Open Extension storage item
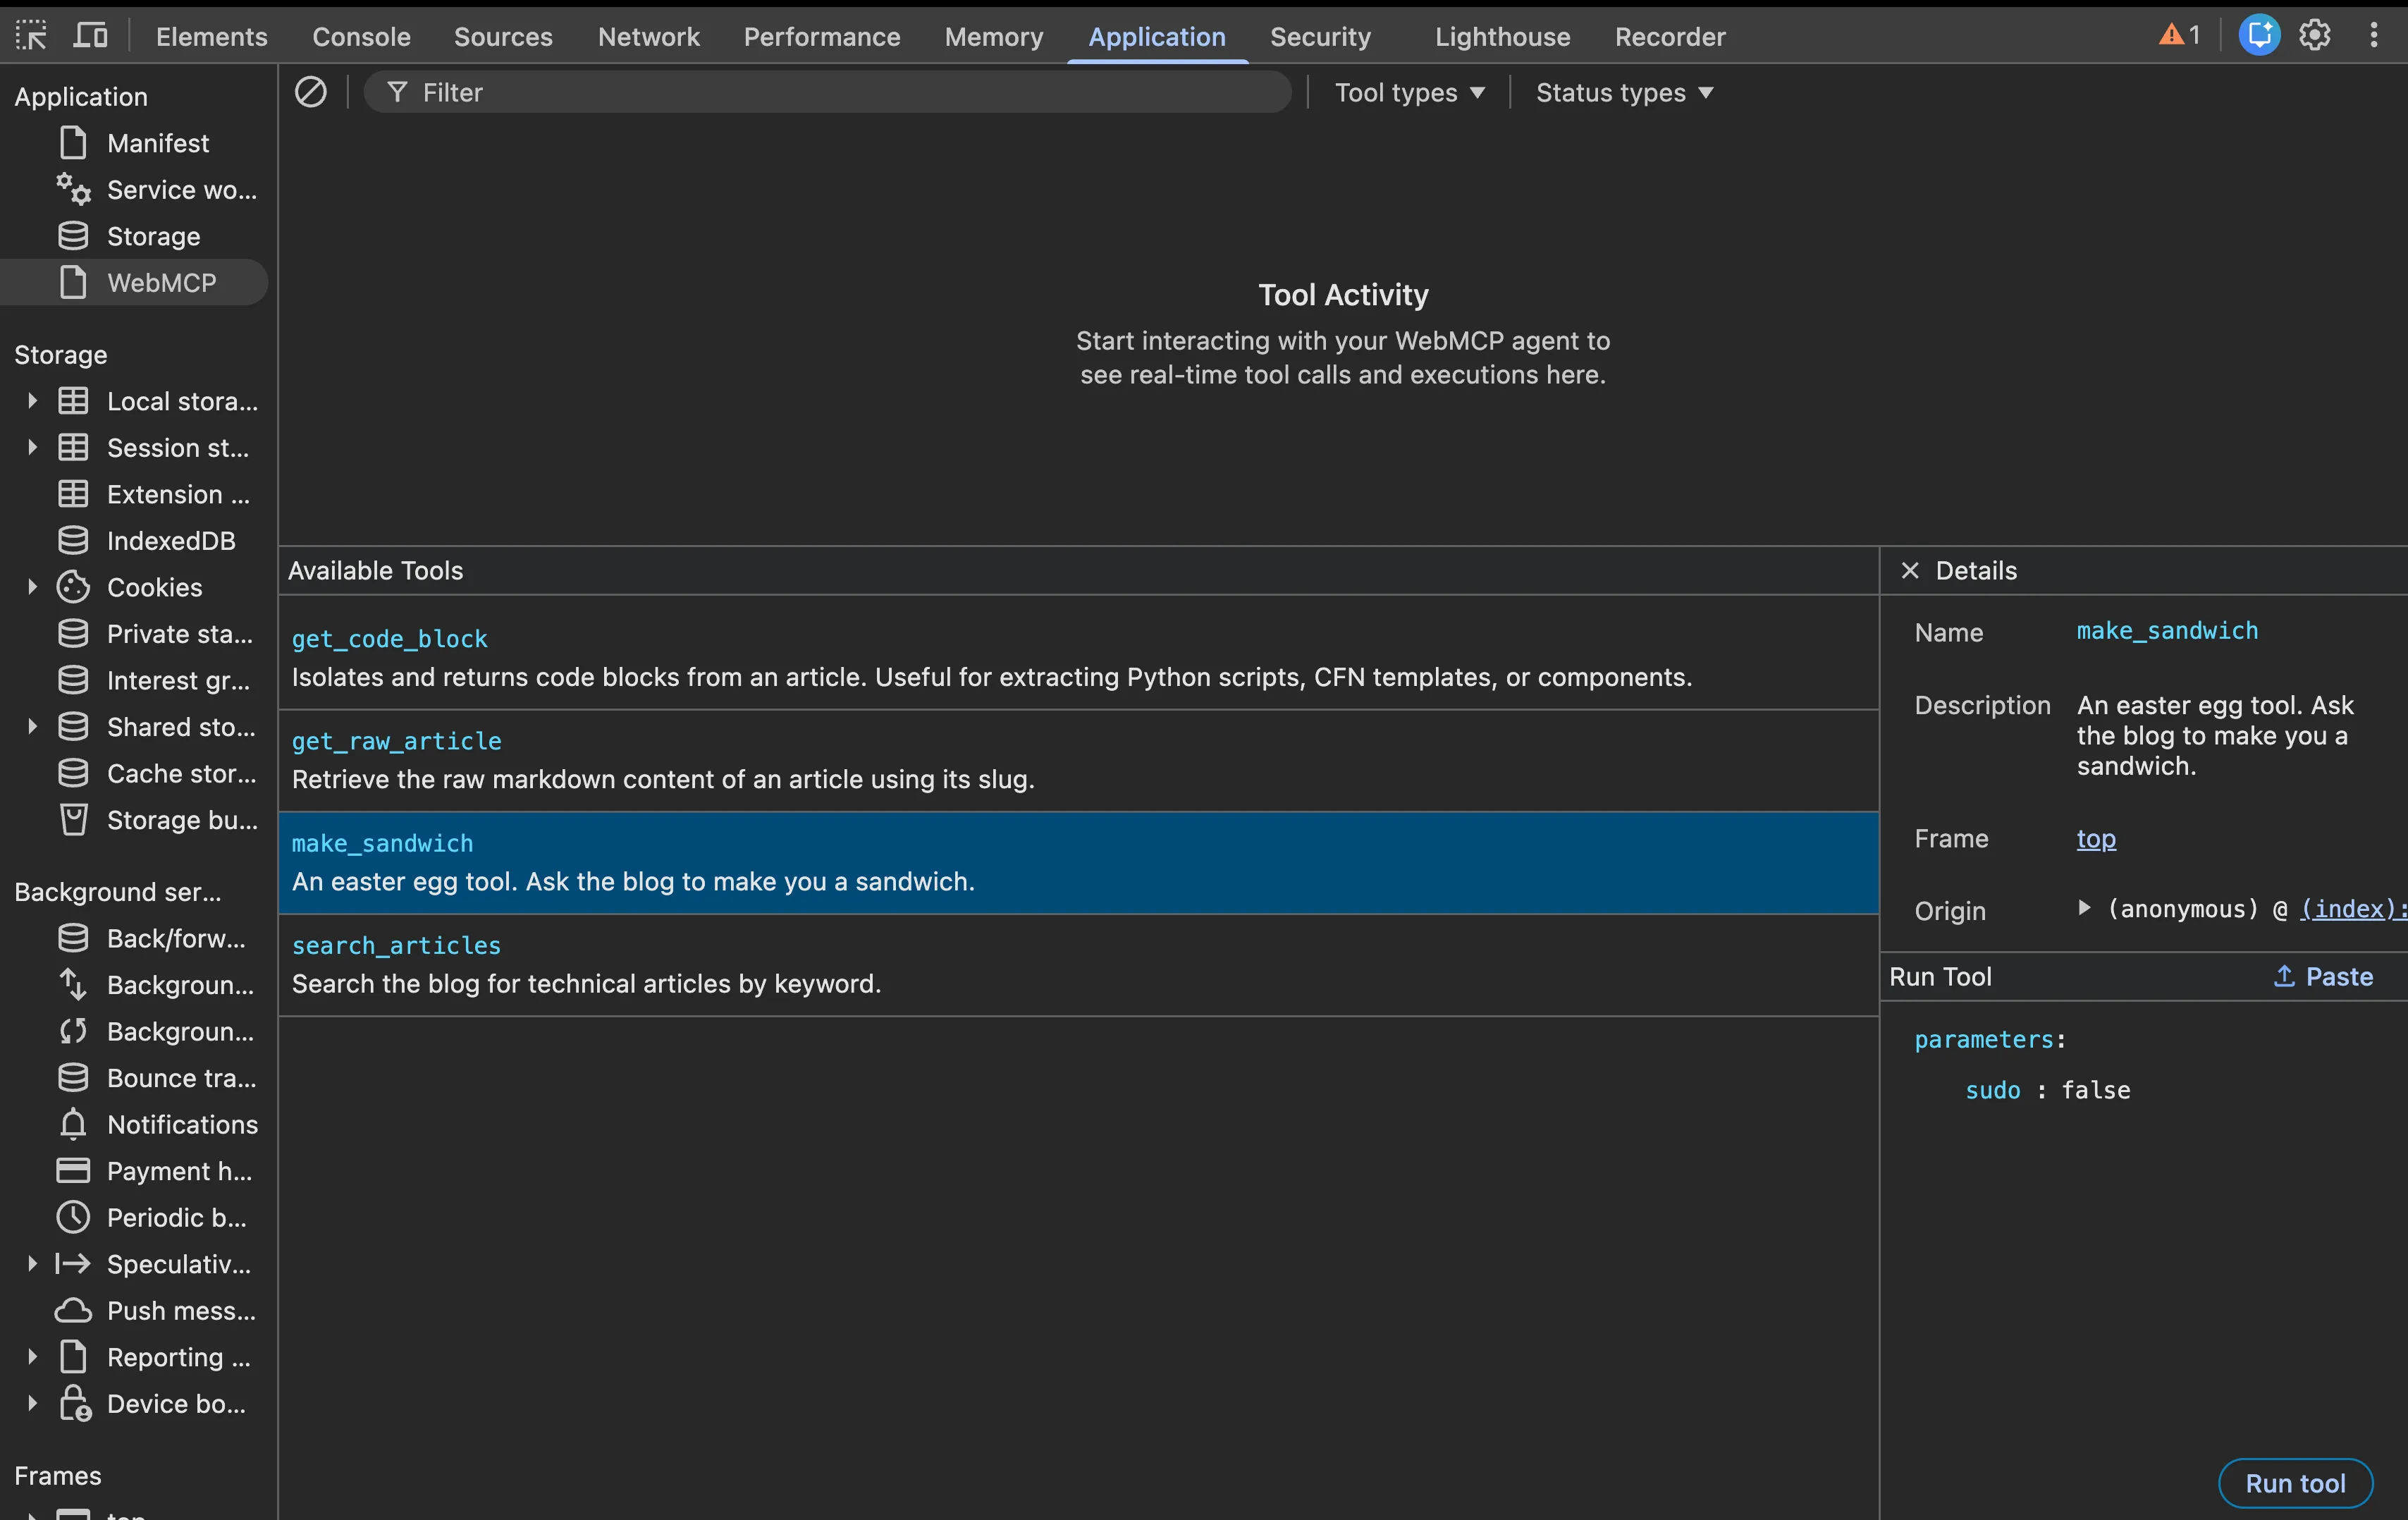 pos(134,494)
